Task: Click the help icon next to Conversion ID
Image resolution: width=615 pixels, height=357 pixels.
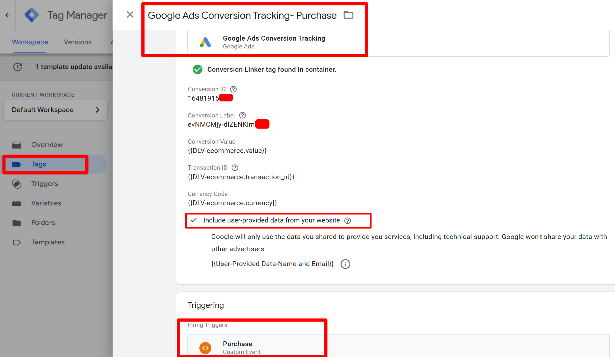Action: 233,89
